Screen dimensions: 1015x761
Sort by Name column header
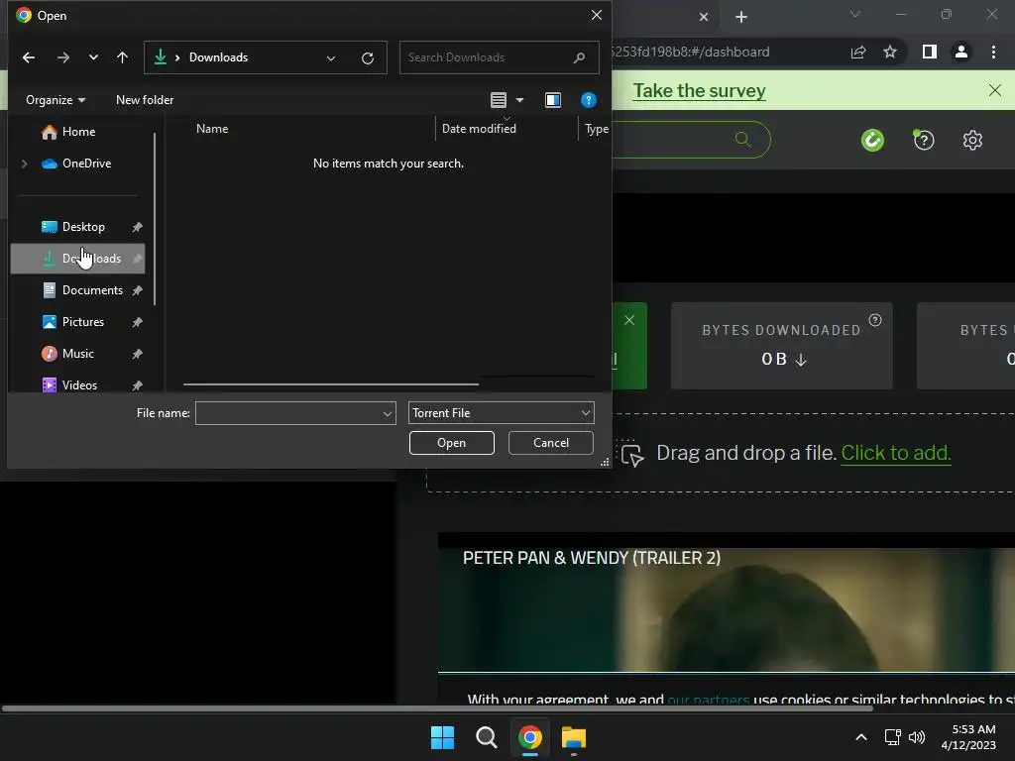212,129
